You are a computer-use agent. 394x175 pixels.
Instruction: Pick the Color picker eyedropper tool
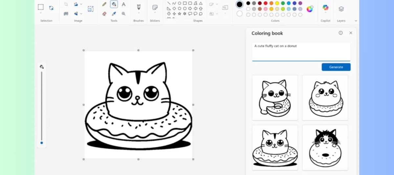coord(114,14)
